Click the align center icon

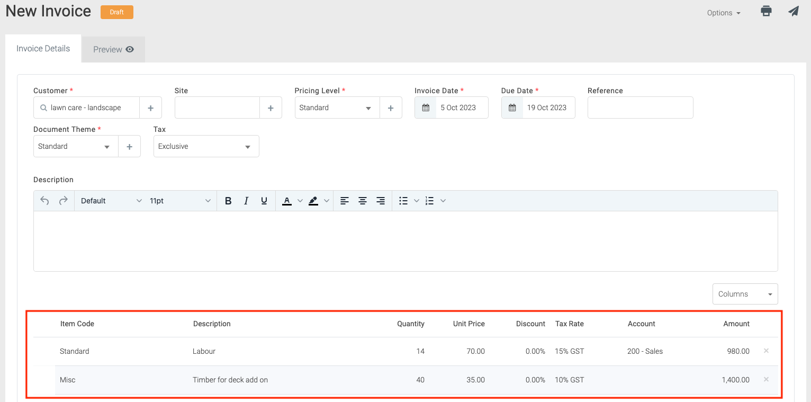click(362, 200)
